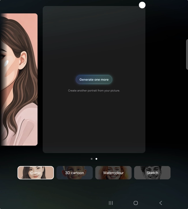Viewport: 188px width, 209px height.
Task: Tap the front camera cutout circle
Action: click(x=142, y=5)
